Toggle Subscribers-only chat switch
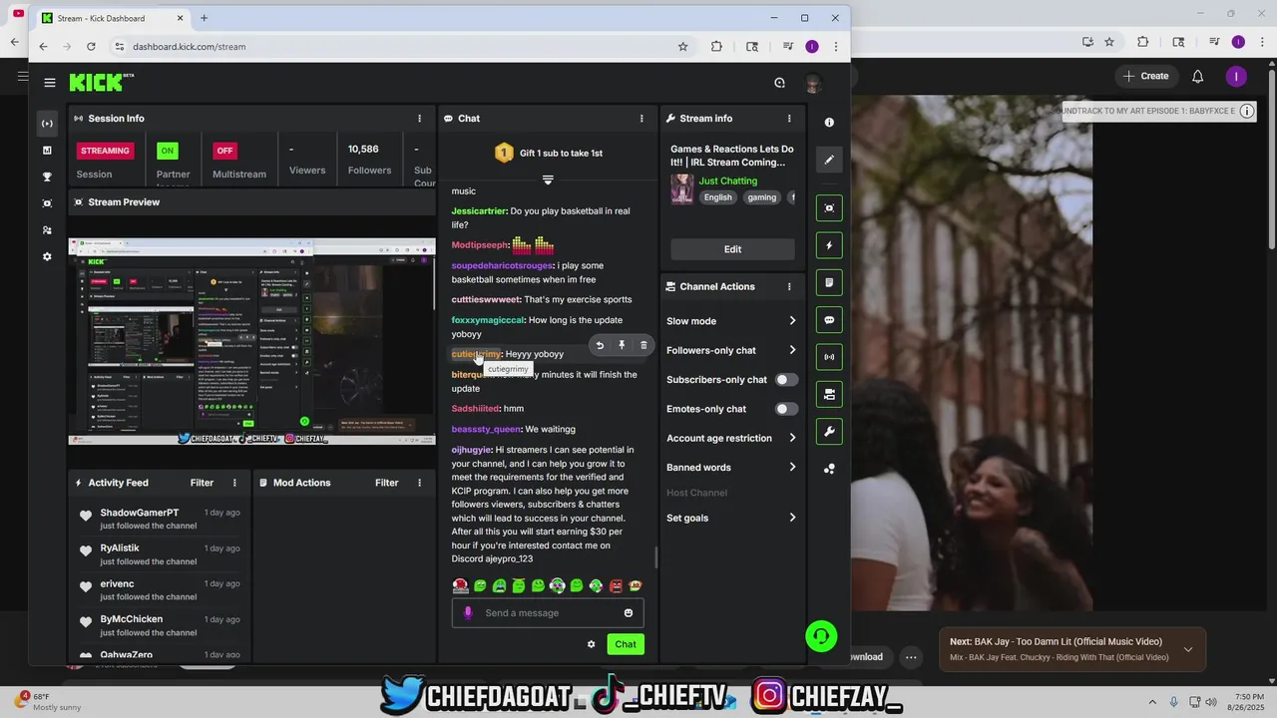Viewport: 1277px width, 718px height. tap(786, 380)
